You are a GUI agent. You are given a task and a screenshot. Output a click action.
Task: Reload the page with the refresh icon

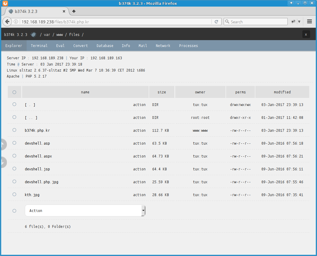(x=216, y=22)
